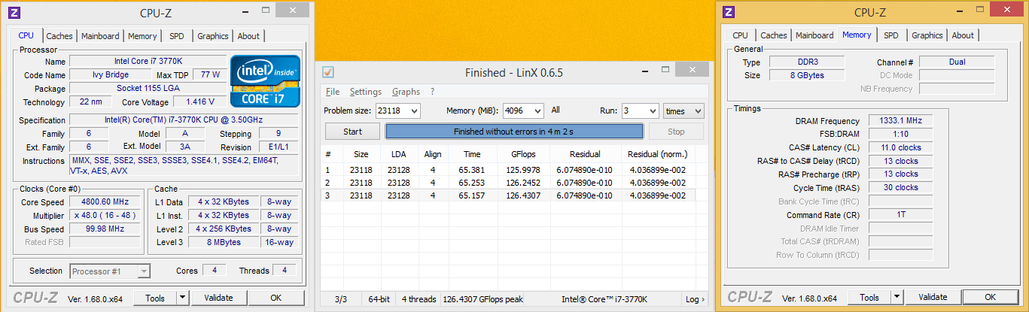The image size is (1029, 312).
Task: Open SPD tab in right CPU-Z window
Action: coord(891,35)
